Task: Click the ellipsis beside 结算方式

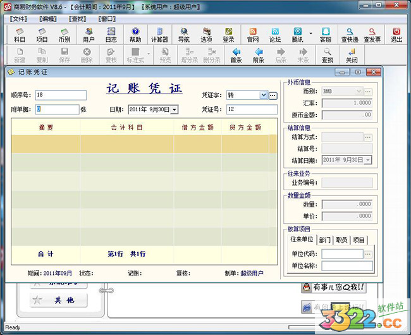Action: pyautogui.click(x=368, y=137)
